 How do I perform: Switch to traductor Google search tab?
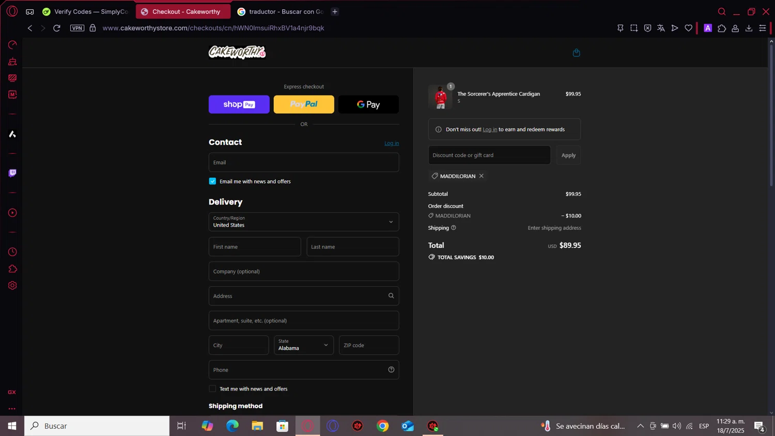pos(281,11)
